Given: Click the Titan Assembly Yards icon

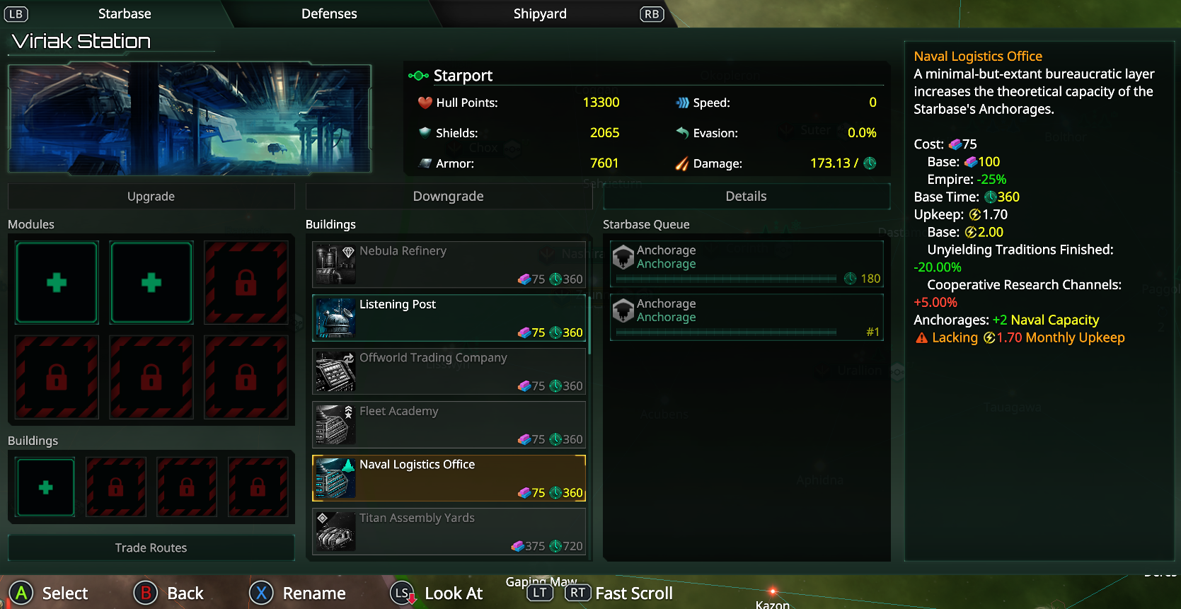Looking at the screenshot, I should (x=335, y=531).
